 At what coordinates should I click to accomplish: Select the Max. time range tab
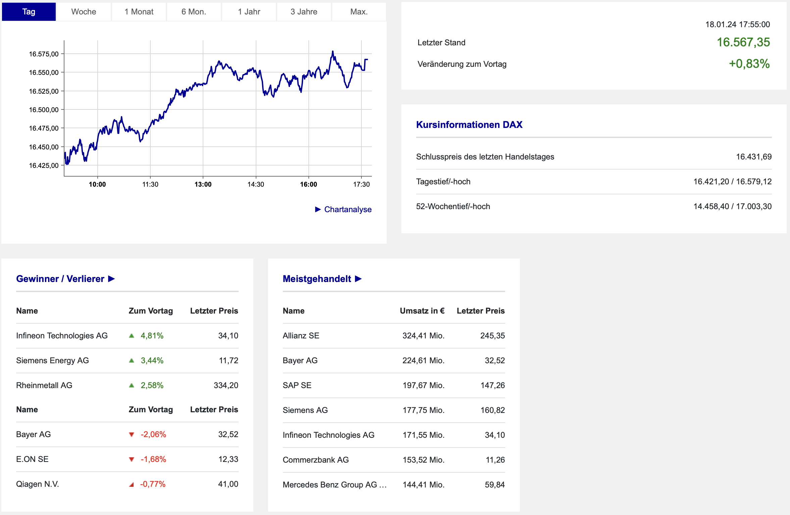click(x=359, y=12)
